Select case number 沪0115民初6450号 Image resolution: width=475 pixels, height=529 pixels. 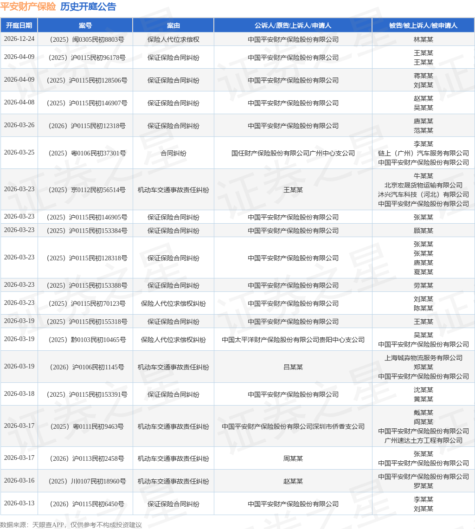87,504
